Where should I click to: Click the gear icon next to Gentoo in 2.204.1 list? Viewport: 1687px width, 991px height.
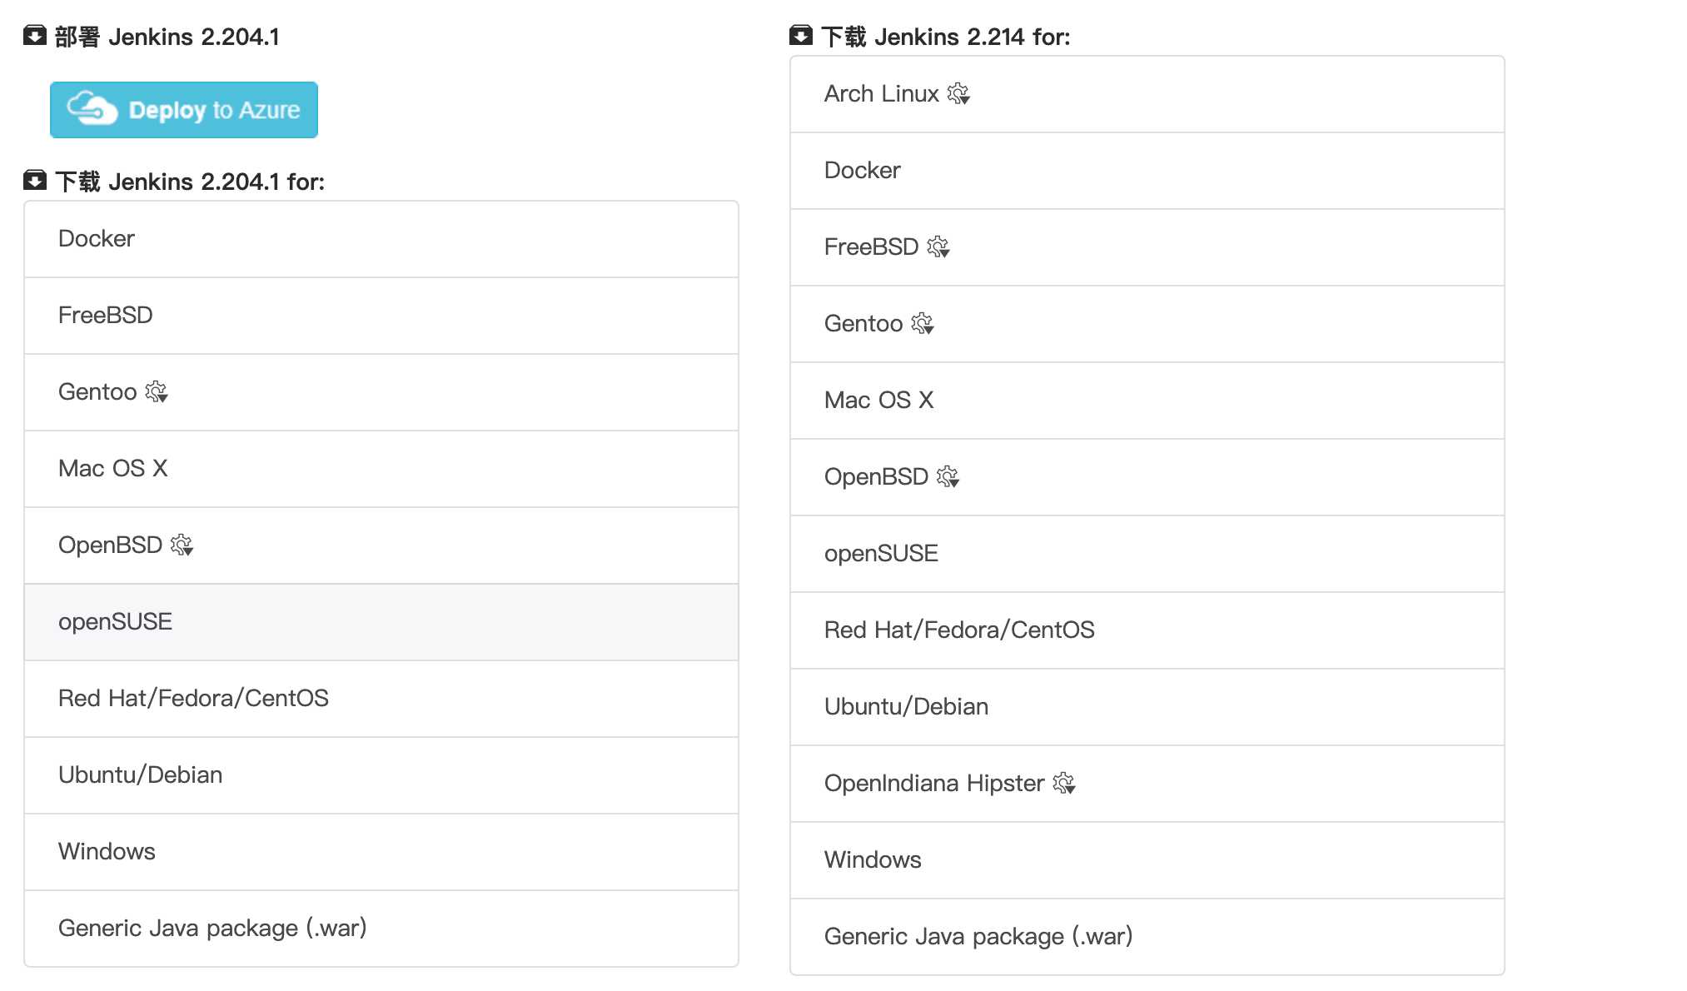tap(157, 391)
